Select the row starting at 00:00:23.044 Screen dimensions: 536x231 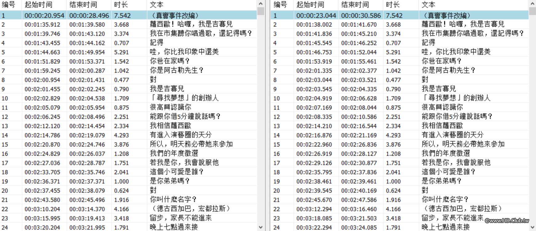tap(400, 15)
